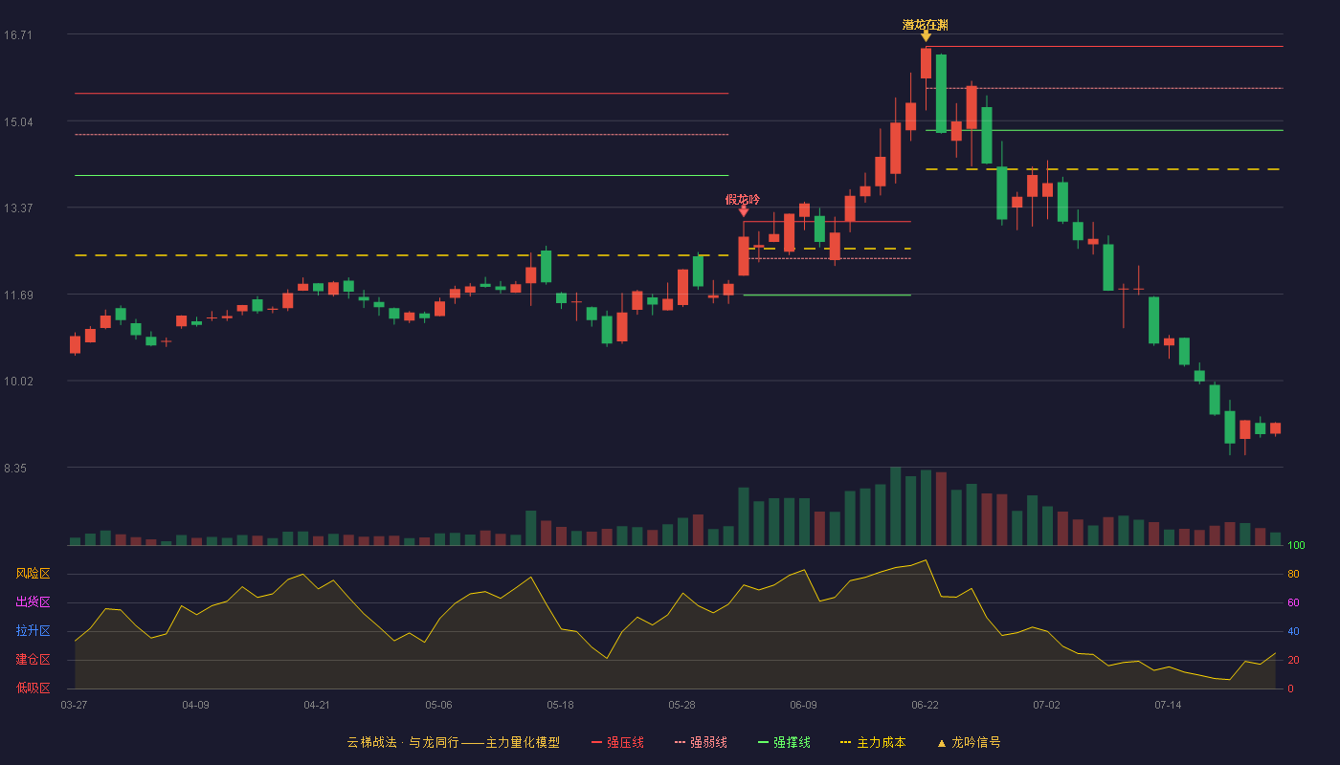Click the 出货区 zone label

pos(33,602)
